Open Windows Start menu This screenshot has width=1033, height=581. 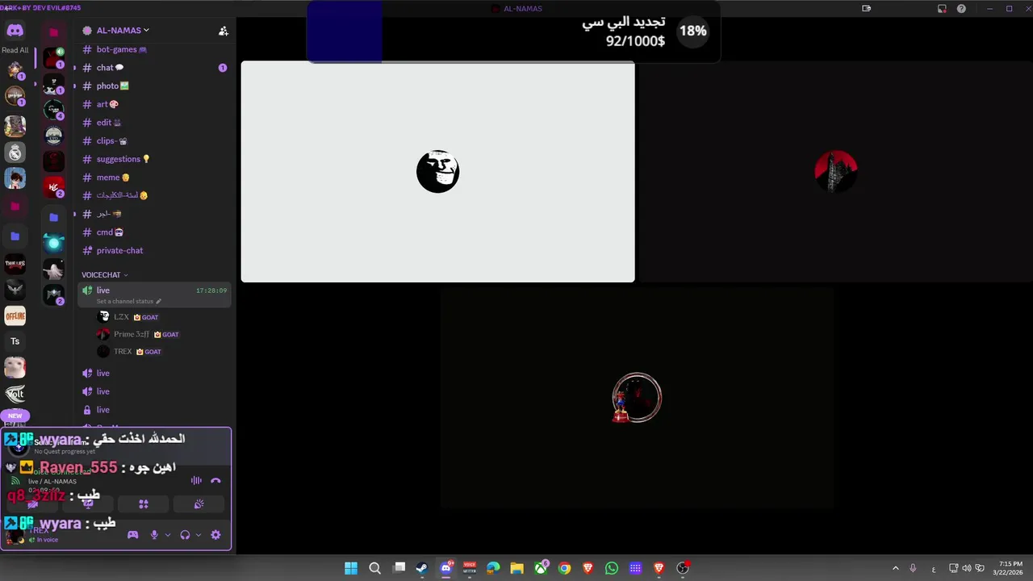pyautogui.click(x=351, y=568)
